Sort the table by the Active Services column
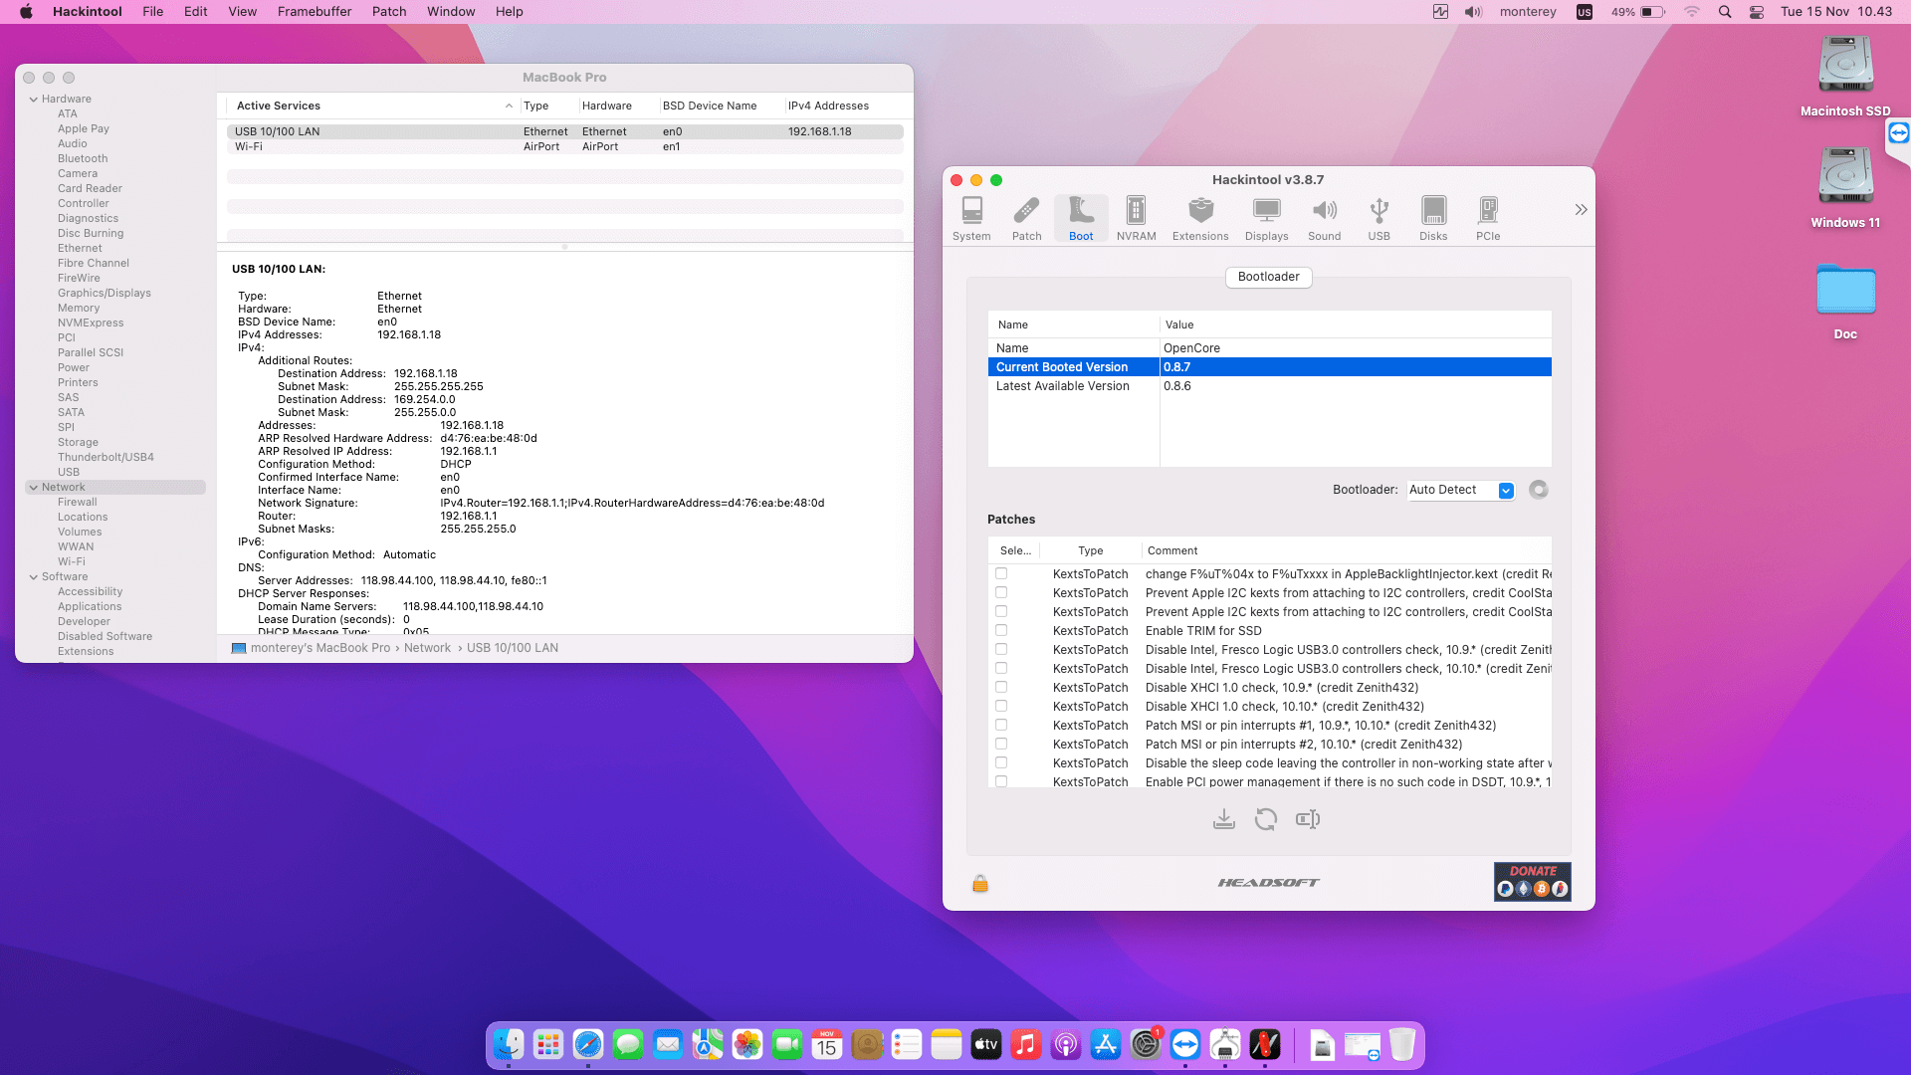This screenshot has width=1911, height=1075. [372, 106]
